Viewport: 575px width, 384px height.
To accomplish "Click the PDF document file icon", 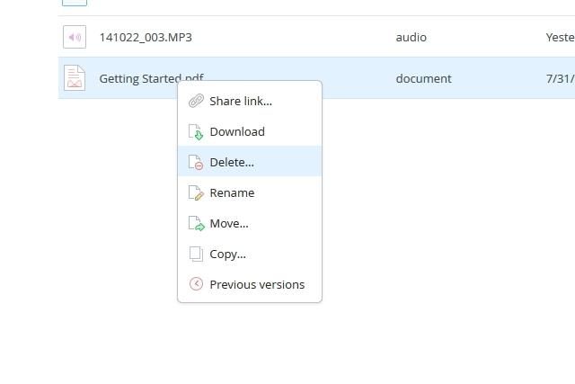I will [x=75, y=78].
